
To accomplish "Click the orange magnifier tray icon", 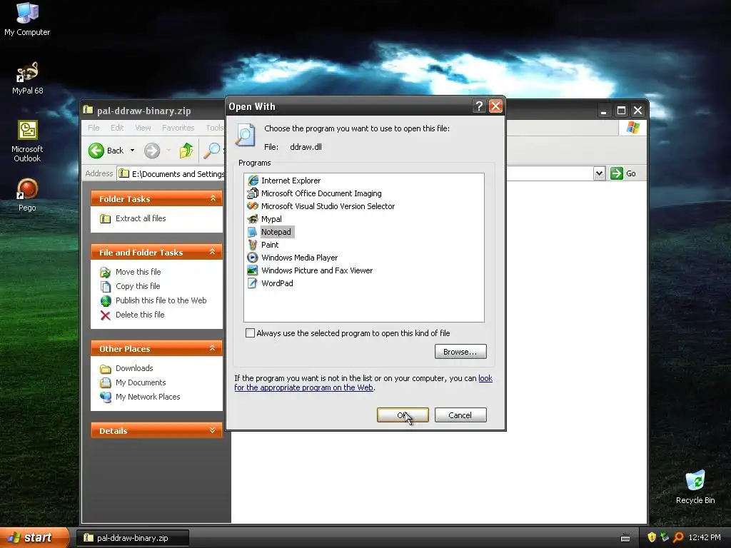I will [679, 537].
